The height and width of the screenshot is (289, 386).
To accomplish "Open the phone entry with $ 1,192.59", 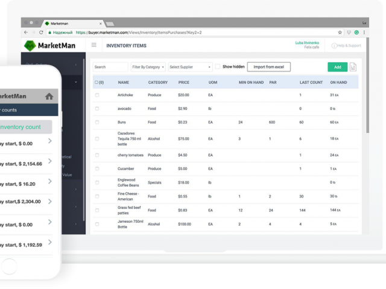I will (26, 245).
